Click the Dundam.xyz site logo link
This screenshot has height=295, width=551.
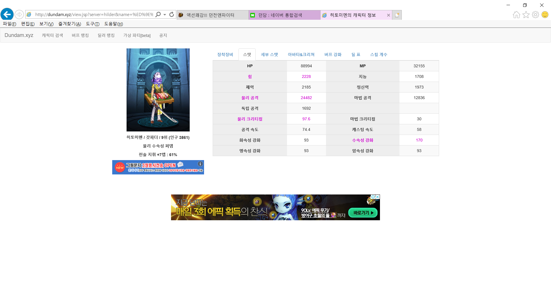[x=19, y=35]
